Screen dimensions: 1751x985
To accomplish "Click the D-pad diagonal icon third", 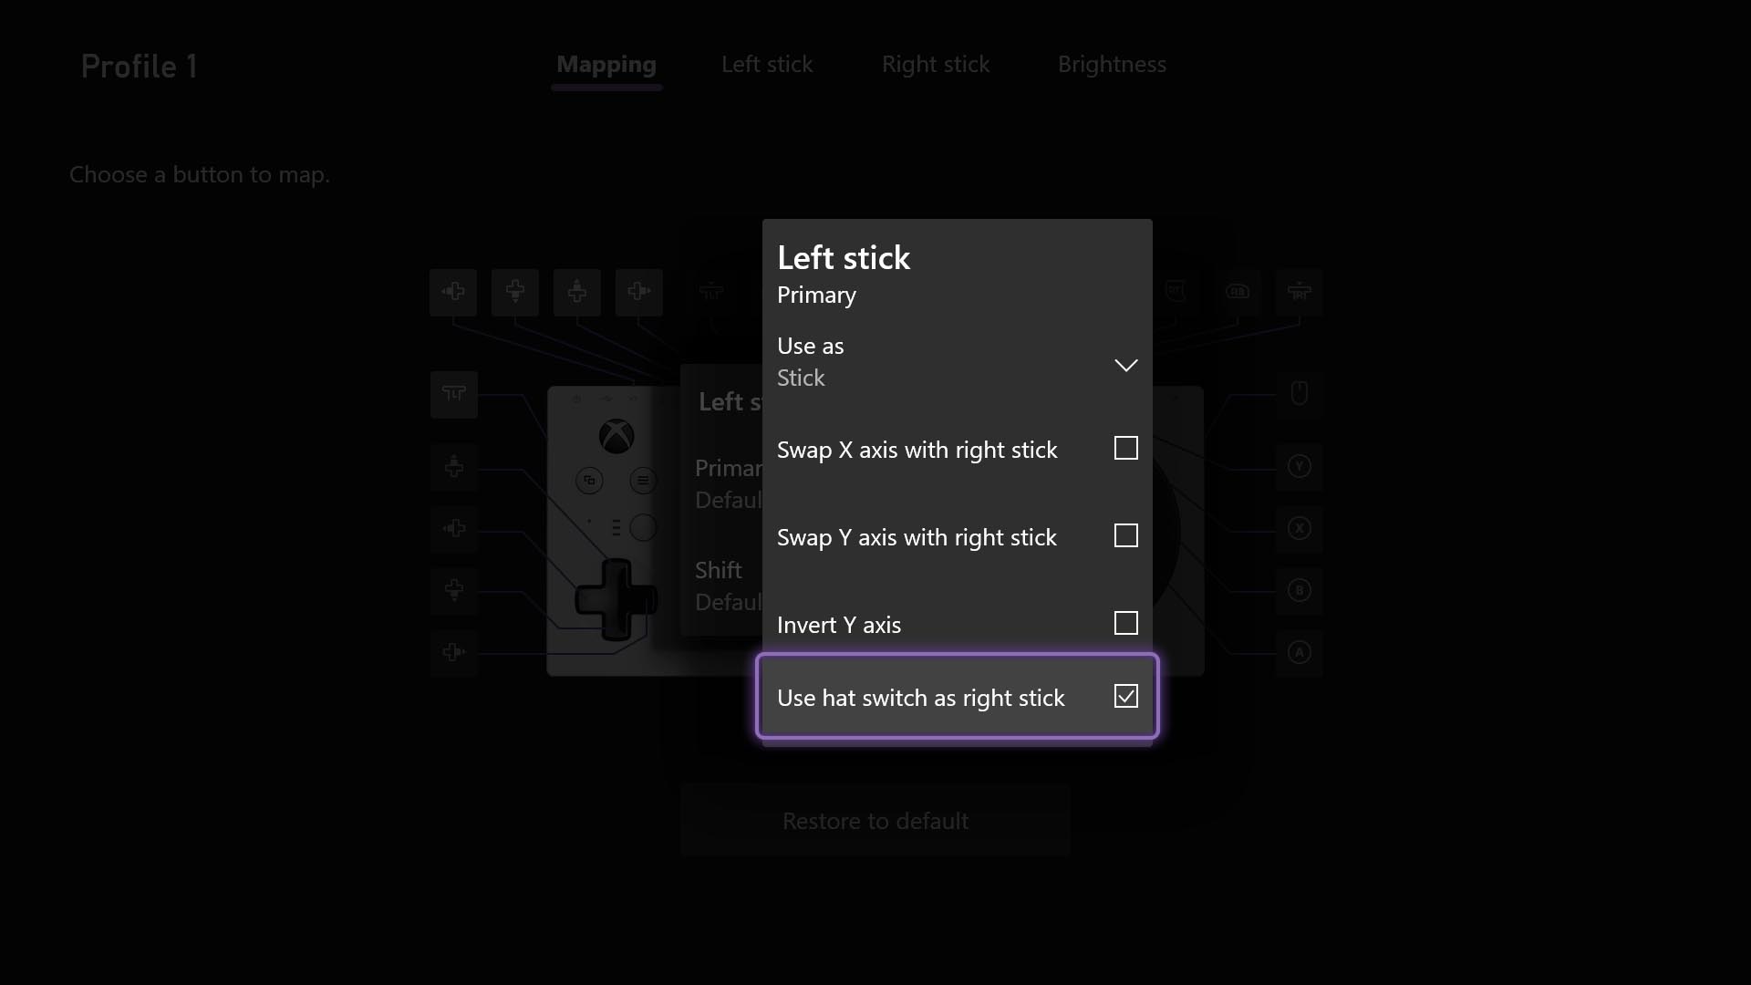I will click(x=577, y=292).
